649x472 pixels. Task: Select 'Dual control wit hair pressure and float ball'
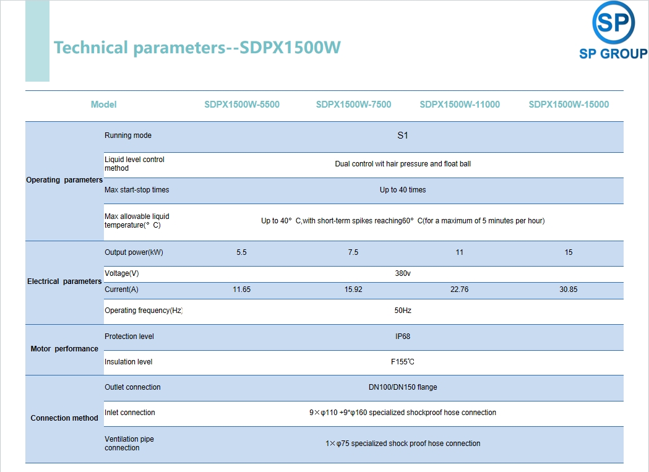tap(403, 164)
